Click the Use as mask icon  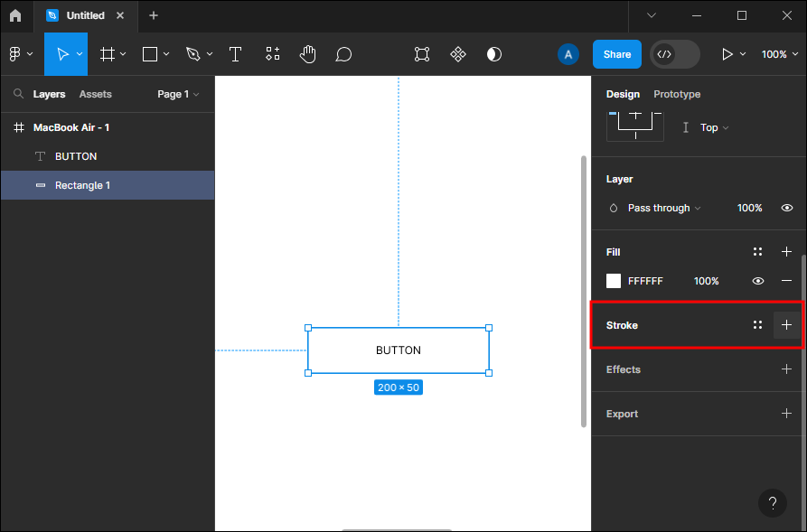pyautogui.click(x=494, y=54)
